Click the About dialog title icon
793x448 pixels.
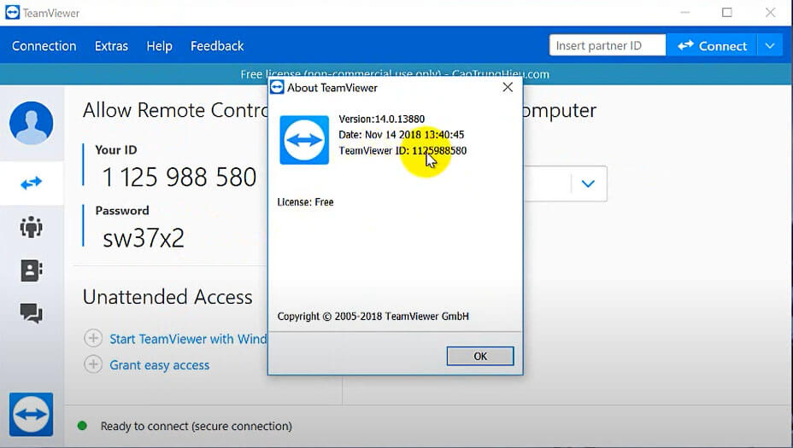point(277,87)
